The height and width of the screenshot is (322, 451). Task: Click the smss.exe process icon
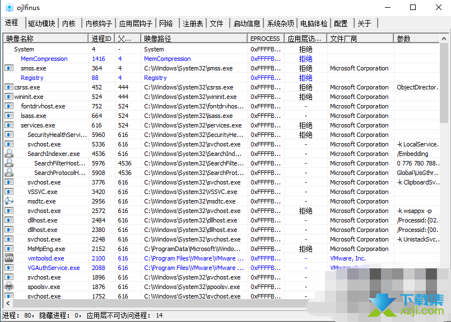(x=9, y=68)
